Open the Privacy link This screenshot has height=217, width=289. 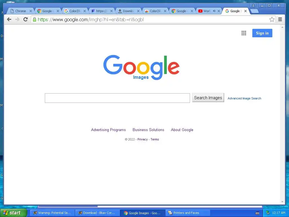[x=143, y=139]
